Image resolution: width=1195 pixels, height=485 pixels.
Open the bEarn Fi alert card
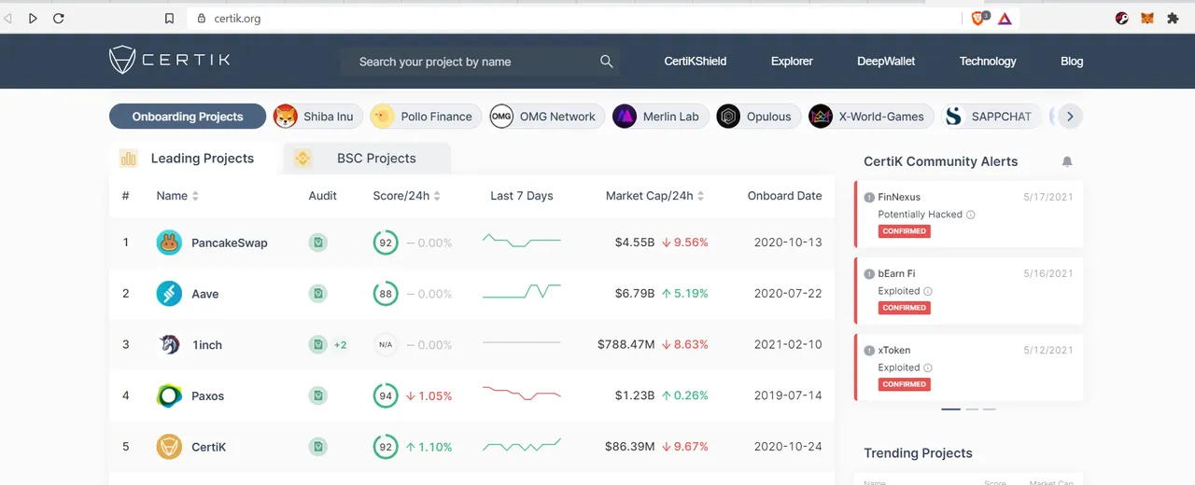tap(969, 290)
